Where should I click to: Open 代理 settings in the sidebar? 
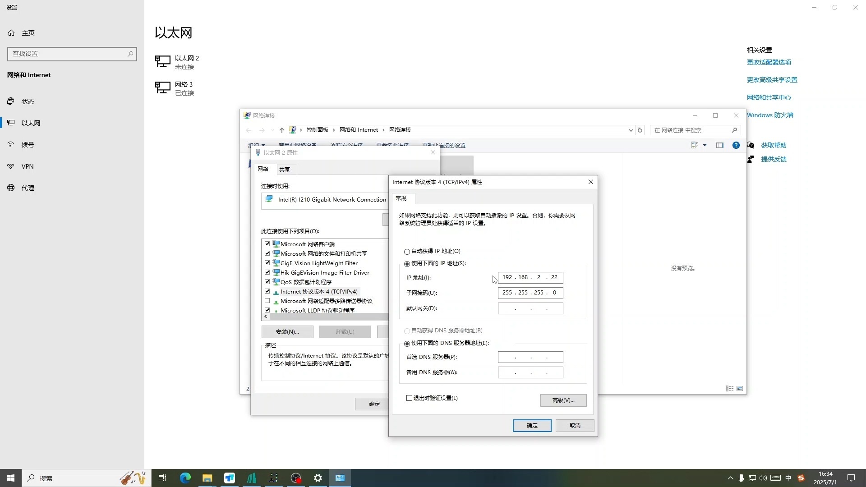(28, 188)
